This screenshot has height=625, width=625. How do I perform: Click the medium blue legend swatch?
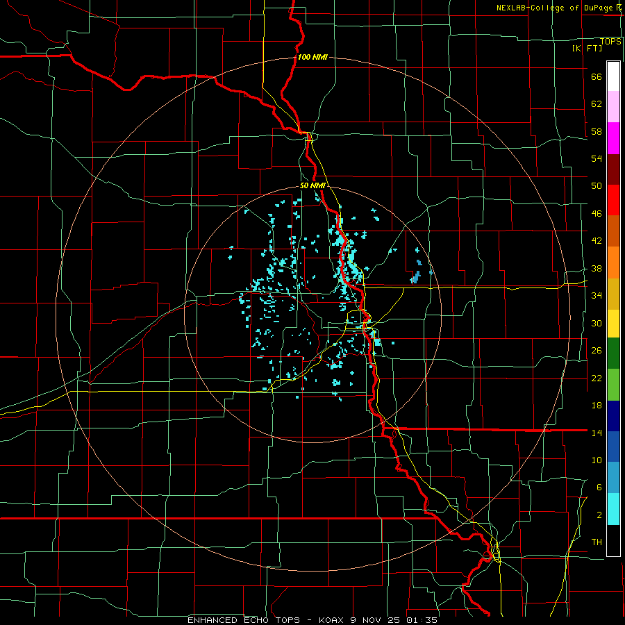(x=613, y=447)
